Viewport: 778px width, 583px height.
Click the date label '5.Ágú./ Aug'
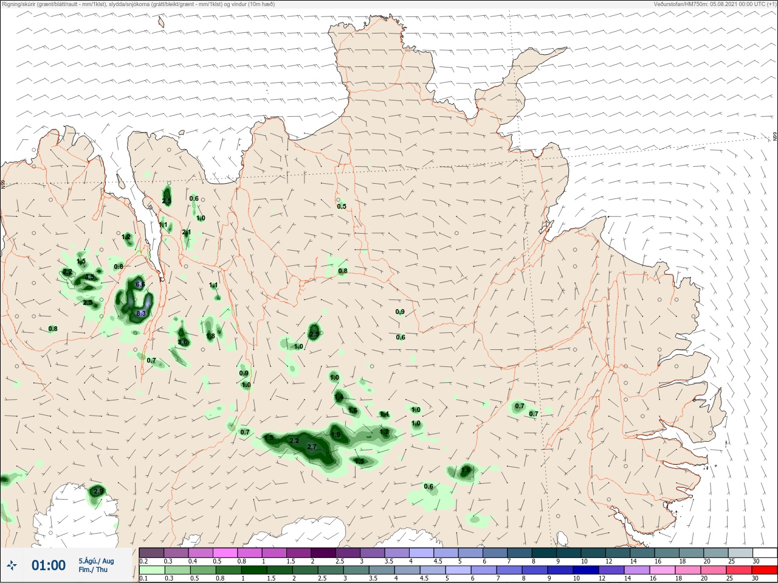96,561
